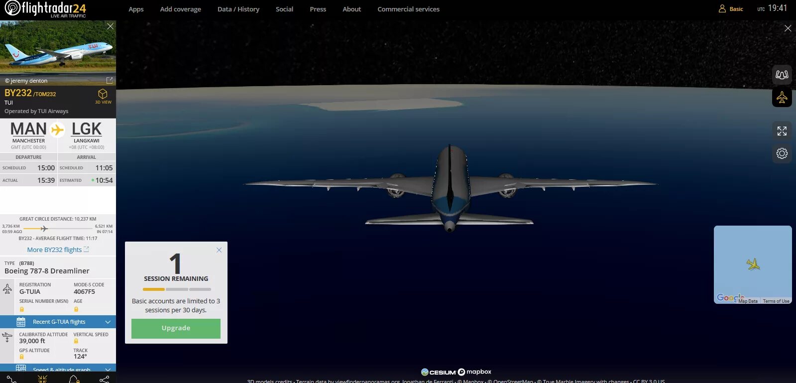
Task: Click locked Vertical Speed padlock icon
Action: 76,341
